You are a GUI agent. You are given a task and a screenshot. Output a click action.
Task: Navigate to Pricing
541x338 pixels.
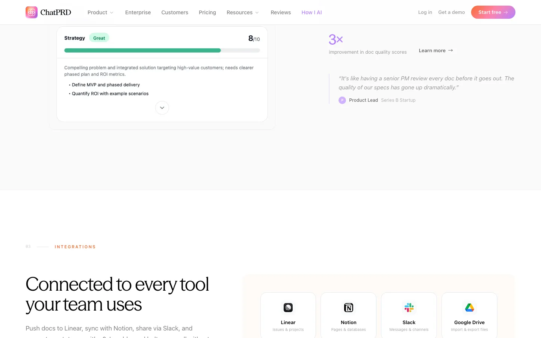pyautogui.click(x=207, y=12)
